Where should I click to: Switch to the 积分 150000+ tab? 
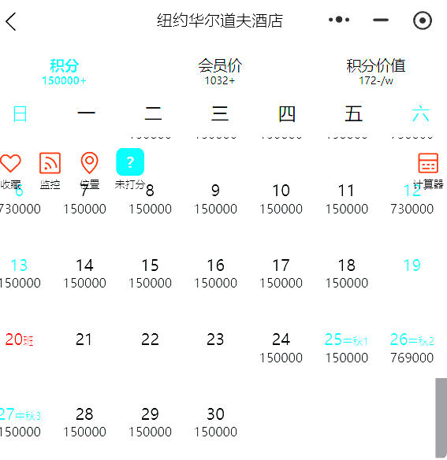(x=64, y=72)
